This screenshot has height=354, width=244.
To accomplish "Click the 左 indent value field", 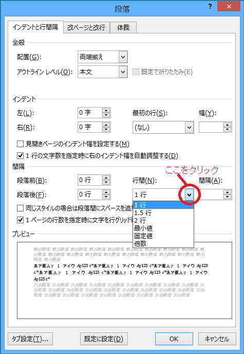I will [x=90, y=113].
